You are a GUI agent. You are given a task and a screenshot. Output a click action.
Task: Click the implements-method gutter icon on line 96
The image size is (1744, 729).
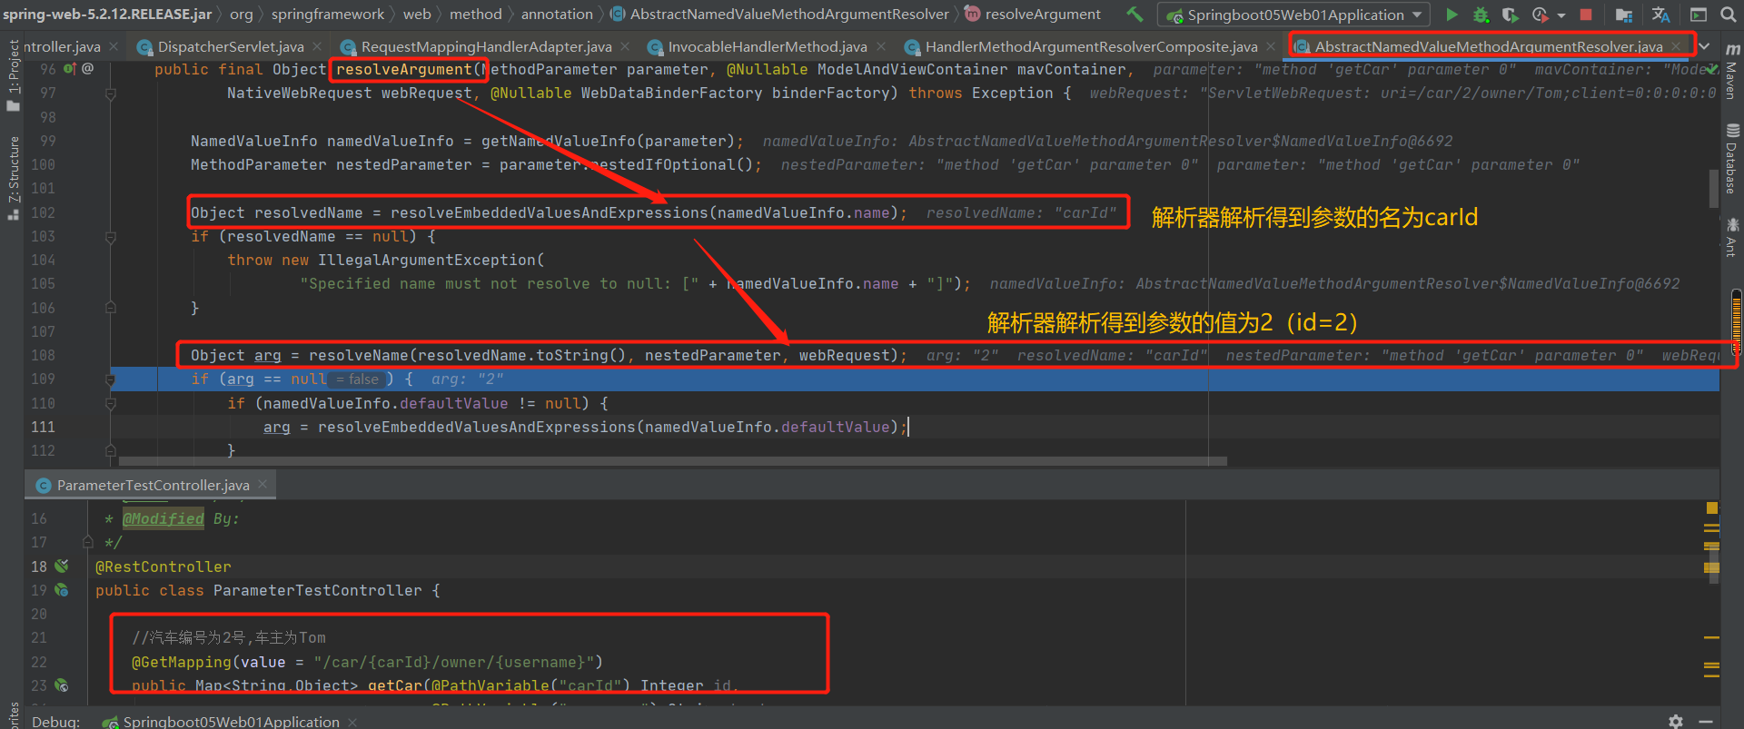pyautogui.click(x=70, y=69)
